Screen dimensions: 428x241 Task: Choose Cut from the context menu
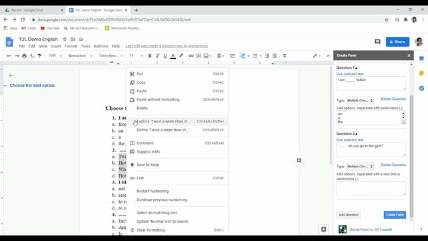click(x=177, y=74)
